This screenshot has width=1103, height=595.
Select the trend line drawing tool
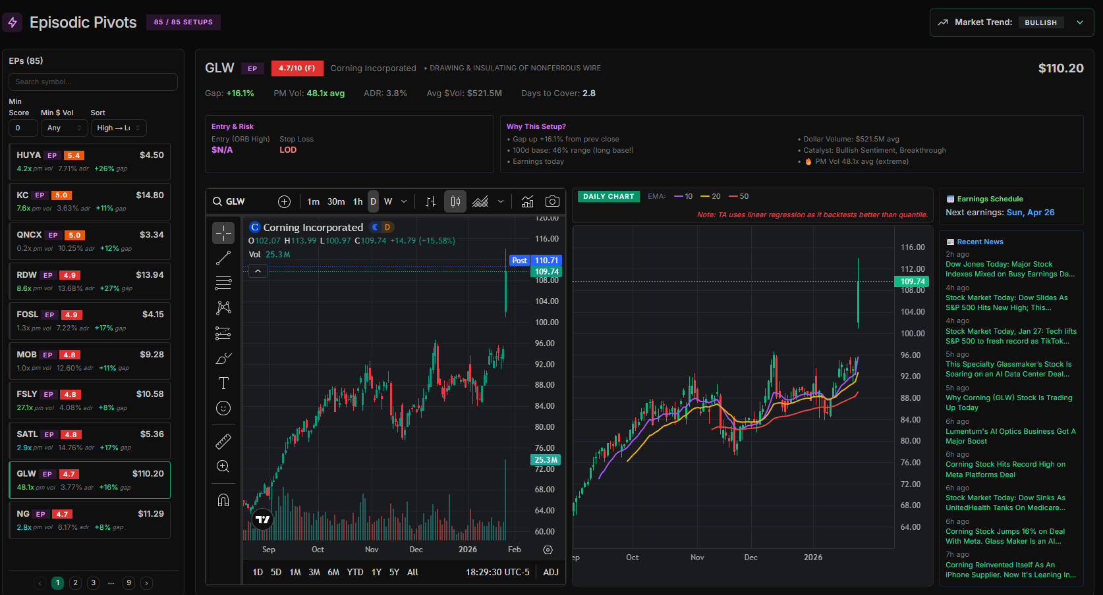pos(223,258)
